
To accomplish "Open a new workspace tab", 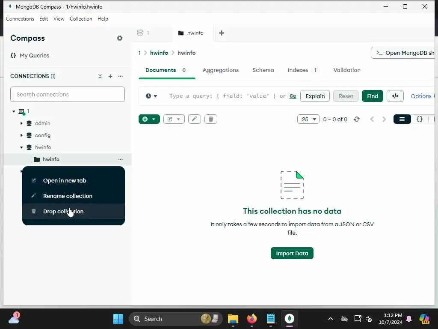I will pyautogui.click(x=222, y=33).
